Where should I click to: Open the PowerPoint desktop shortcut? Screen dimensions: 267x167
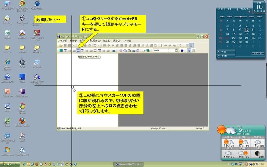click(x=8, y=93)
